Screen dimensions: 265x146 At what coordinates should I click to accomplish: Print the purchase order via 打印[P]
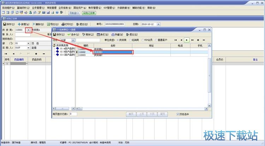pos(67,24)
